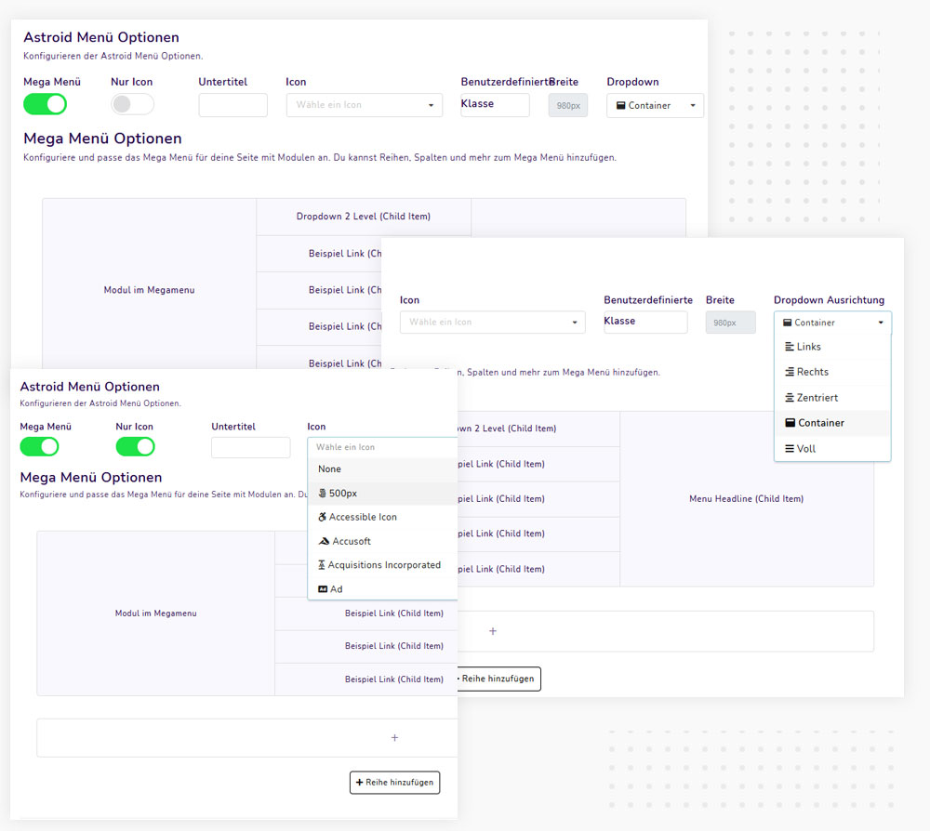Pick the Zentriert center-align icon option
Image resolution: width=930 pixels, height=831 pixels.
(817, 398)
